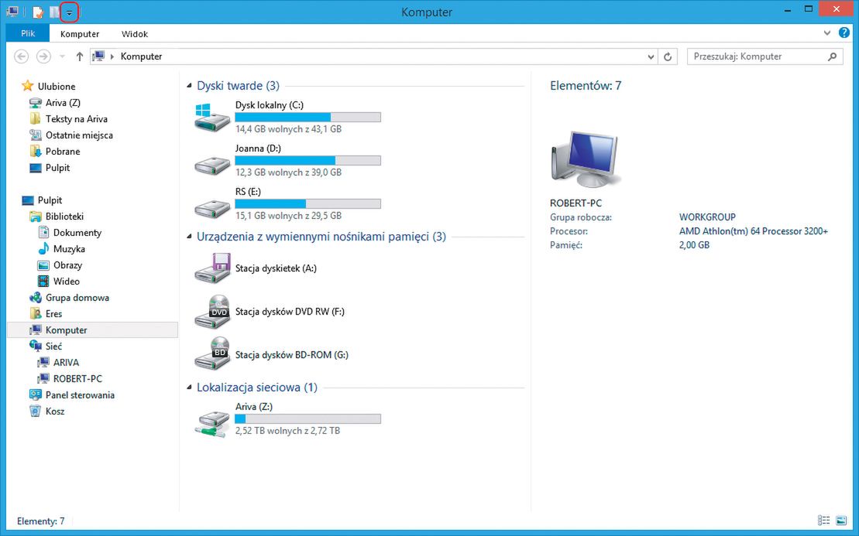Click the Dysk lokalny (C:) usage bar
This screenshot has width=859, height=536.
308,117
